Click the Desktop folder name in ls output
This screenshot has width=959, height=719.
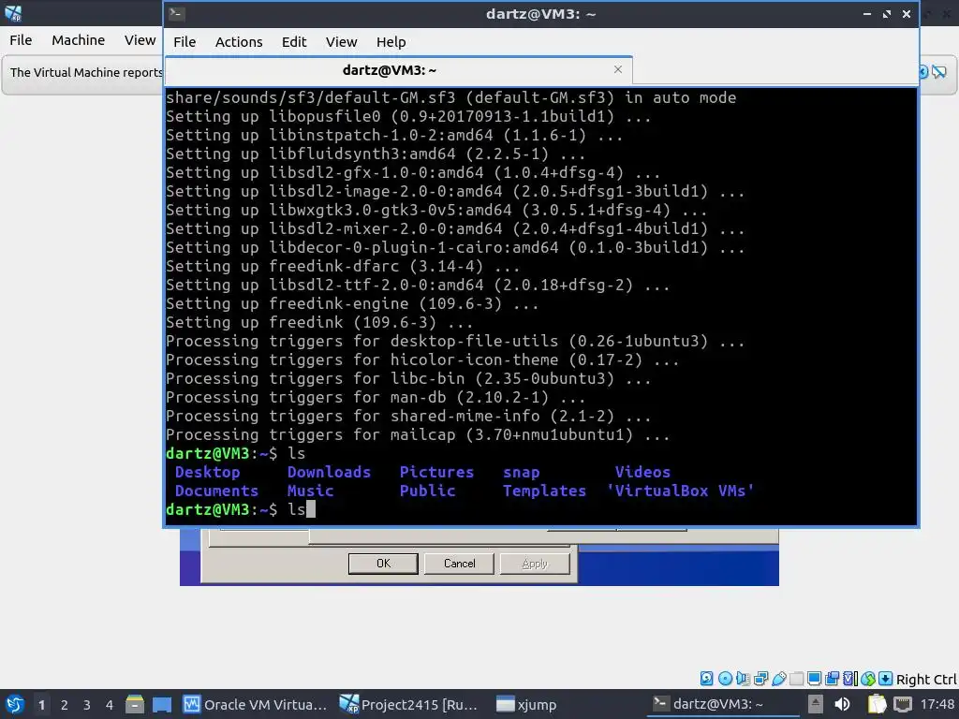coord(207,472)
